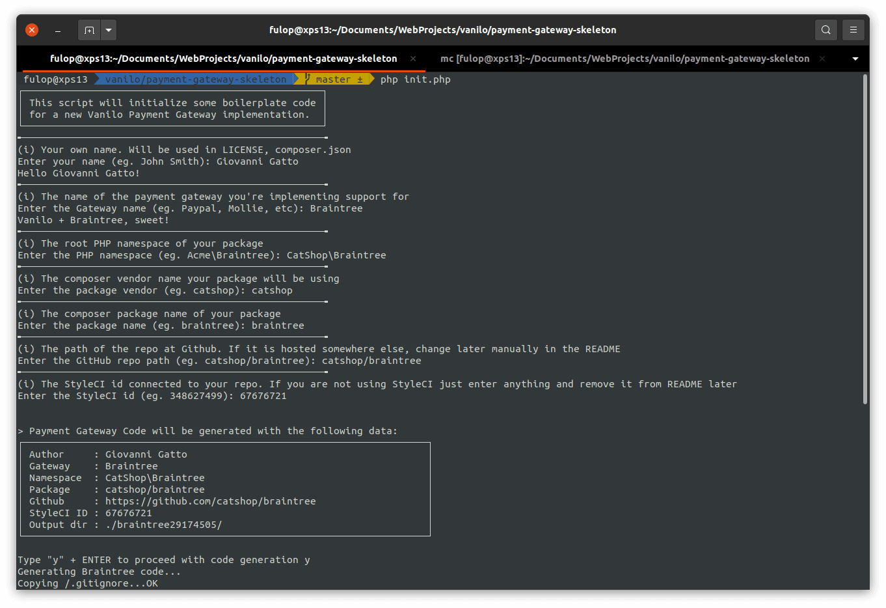Click the entered GitHub path catshop/braintree
Viewport: 886px width, 608px height.
(371, 361)
